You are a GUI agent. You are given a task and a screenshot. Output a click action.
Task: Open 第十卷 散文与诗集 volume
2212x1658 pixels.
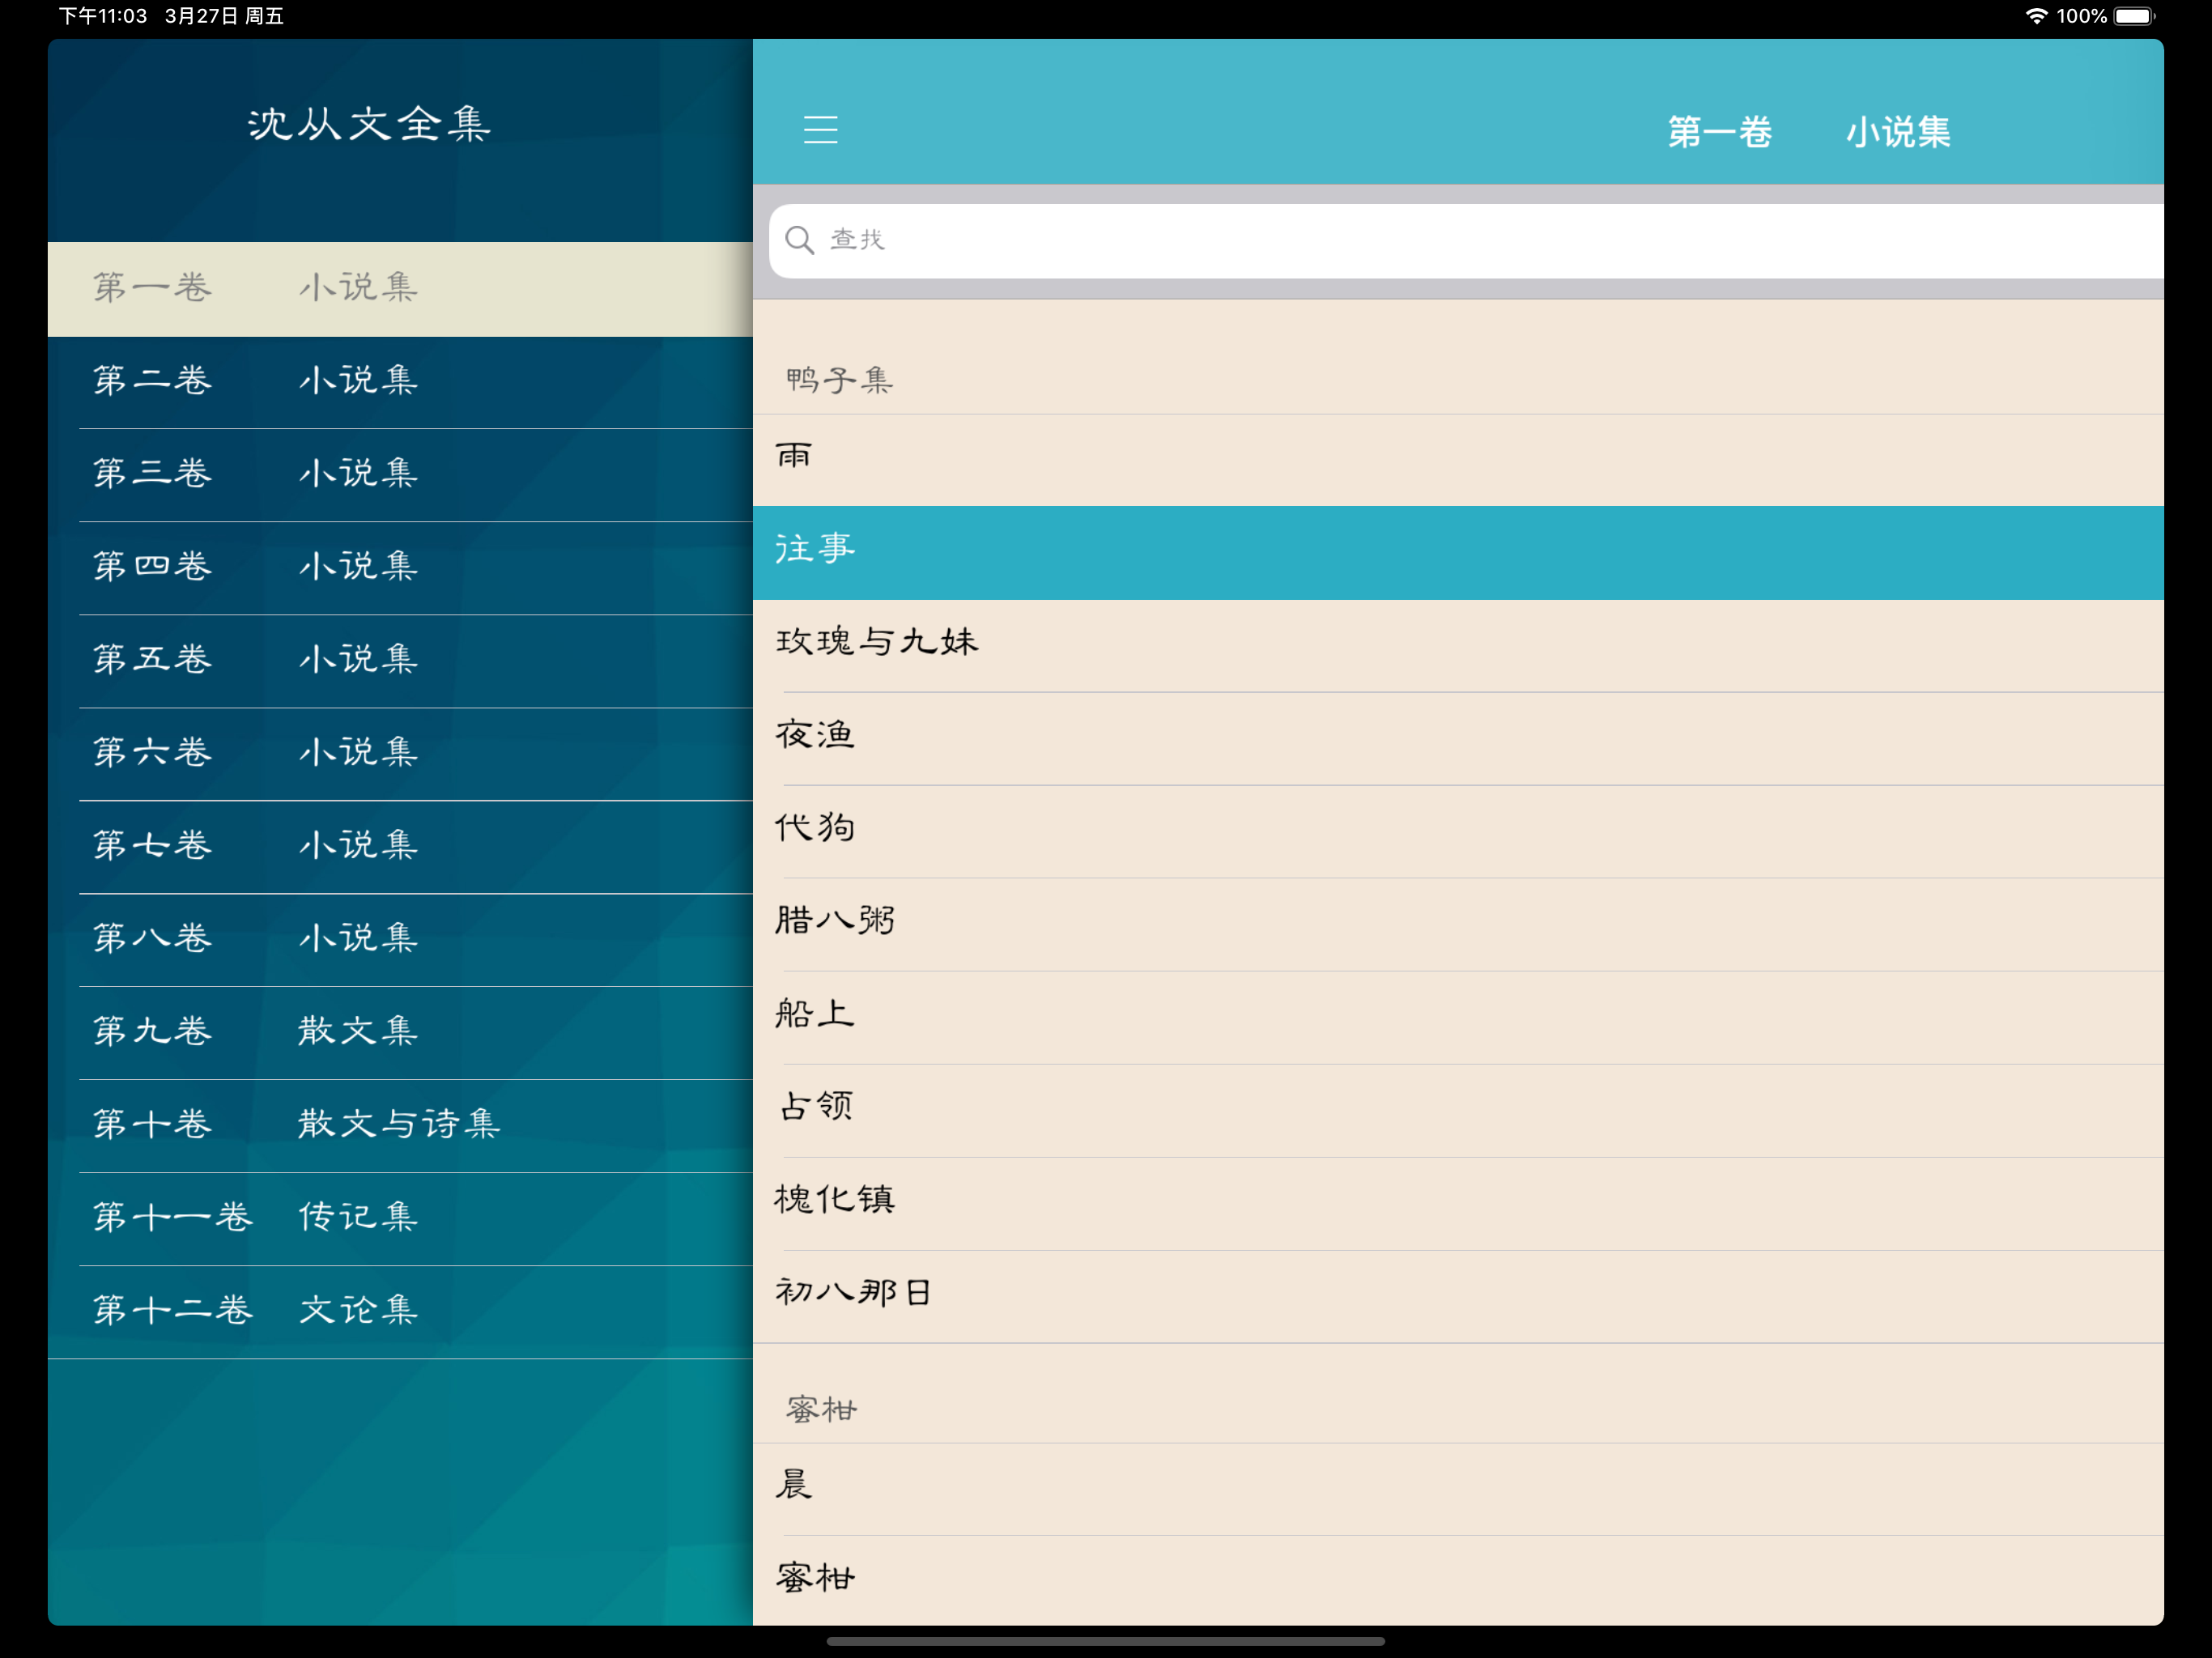coord(400,1126)
